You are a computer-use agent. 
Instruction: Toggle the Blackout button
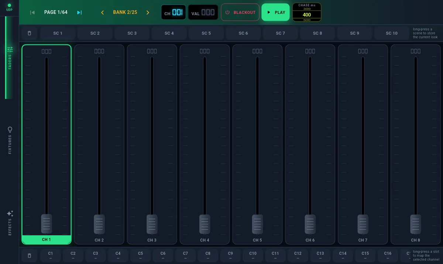point(240,12)
